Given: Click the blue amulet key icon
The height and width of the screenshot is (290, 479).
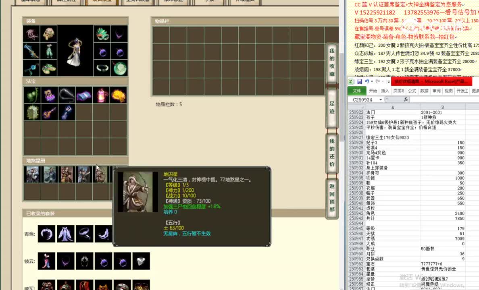Looking at the screenshot, I should (x=31, y=68).
